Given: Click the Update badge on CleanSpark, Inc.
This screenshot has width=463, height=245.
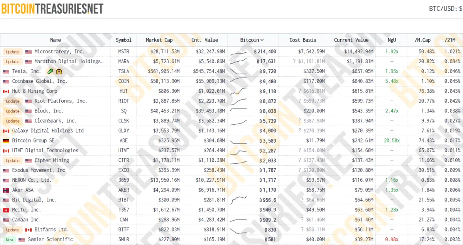Looking at the screenshot, I should [13, 121].
